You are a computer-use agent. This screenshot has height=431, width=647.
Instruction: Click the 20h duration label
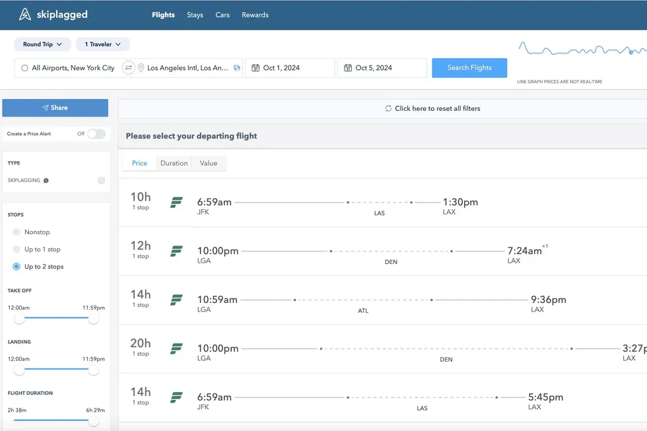[x=140, y=343]
